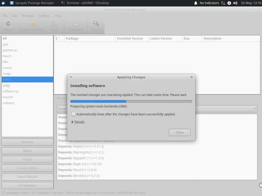
Task: Click Synaptic Package Manager taskbar entry
Action: tap(32, 3)
